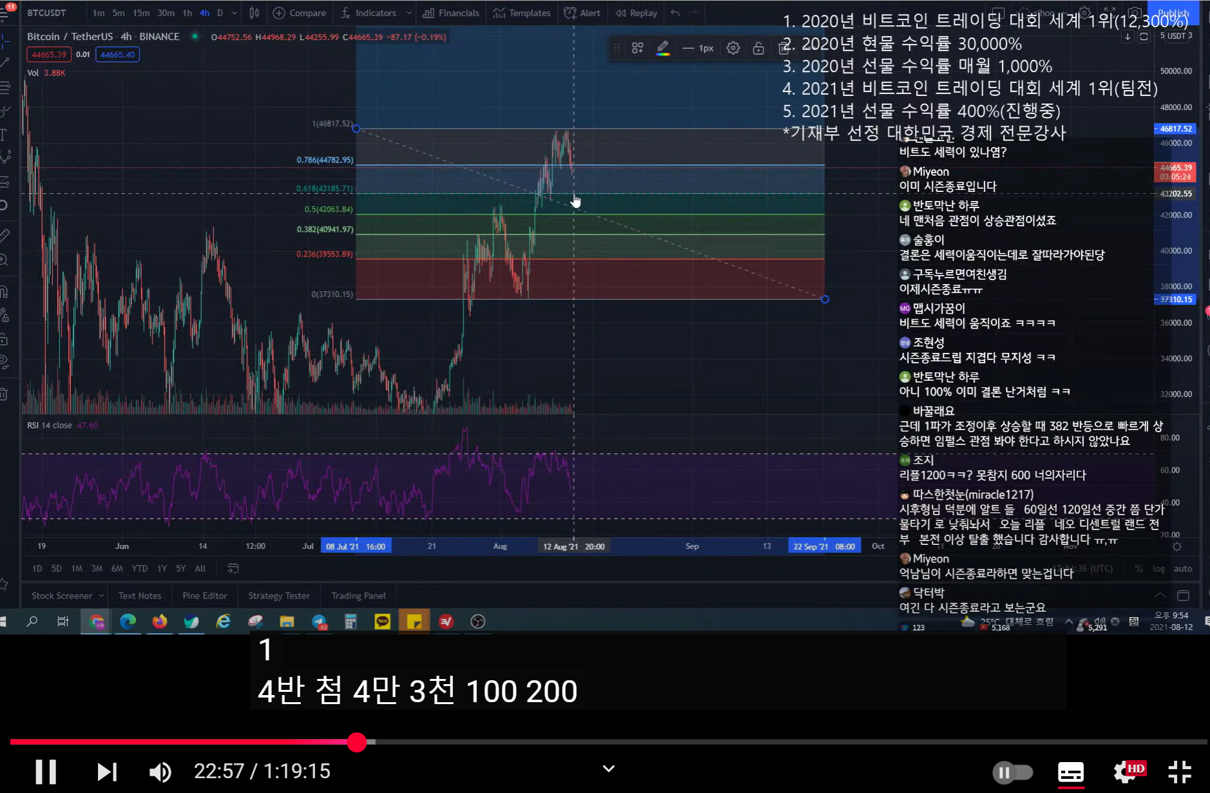Image resolution: width=1210 pixels, height=793 pixels.
Task: Maximize the bottom panel square icon
Action: pos(1183,595)
